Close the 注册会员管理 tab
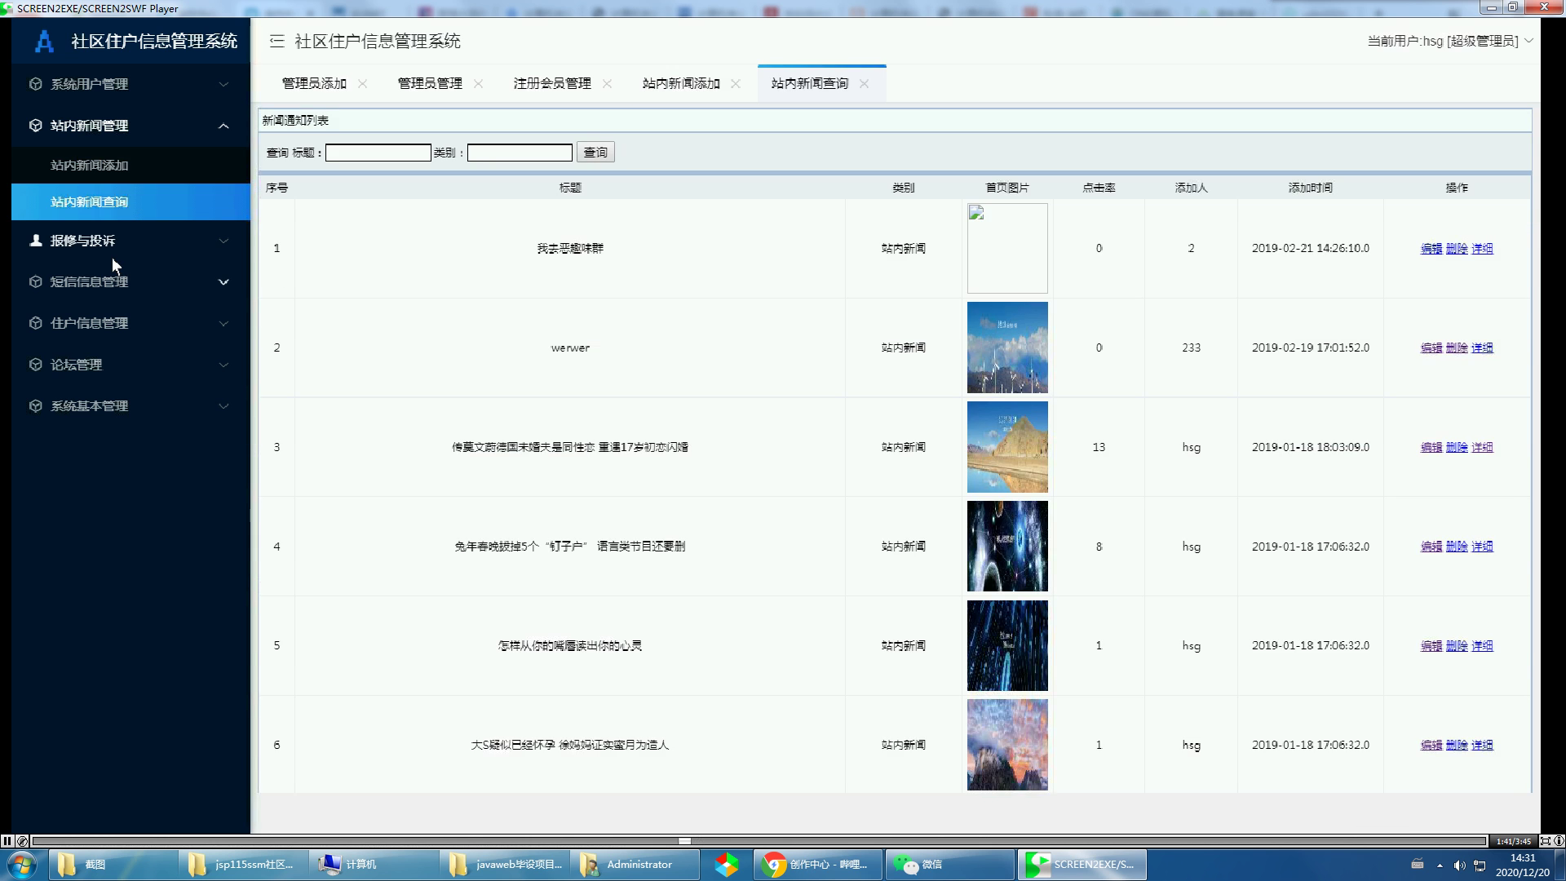The height and width of the screenshot is (881, 1566). [607, 84]
